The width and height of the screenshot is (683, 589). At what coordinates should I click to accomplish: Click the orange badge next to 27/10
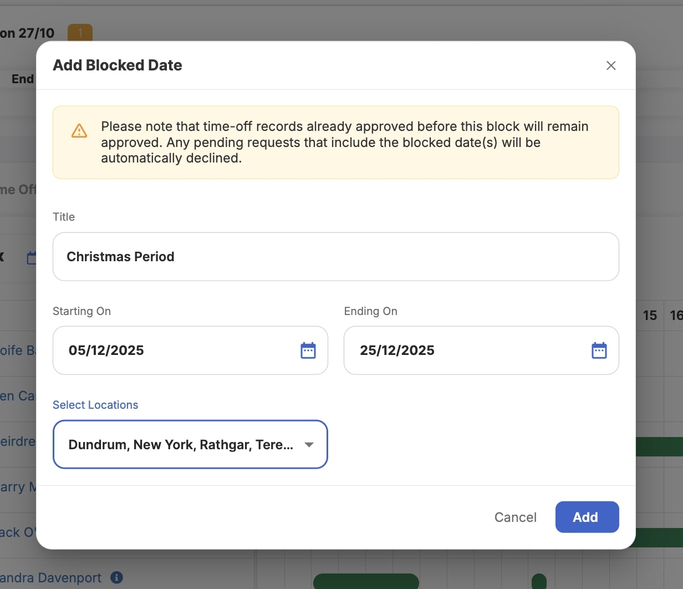80,33
